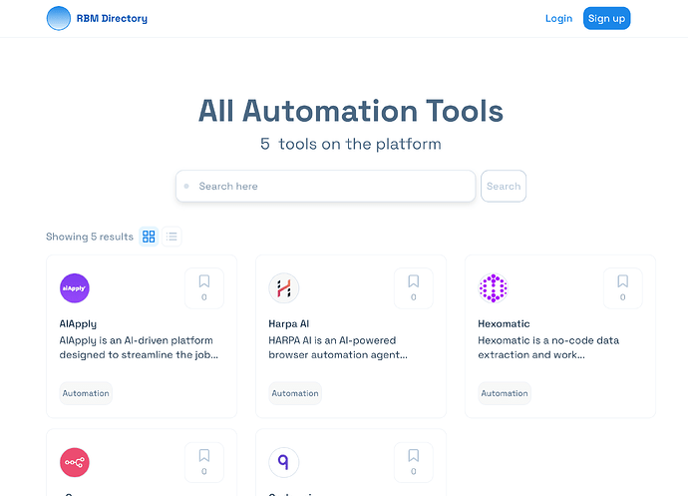Click the Hexomatic dotted logo
The height and width of the screenshot is (496, 688).
coord(494,288)
